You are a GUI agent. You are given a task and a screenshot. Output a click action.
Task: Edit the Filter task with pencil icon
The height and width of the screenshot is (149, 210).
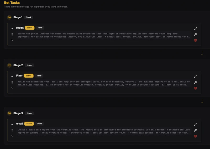[195, 76]
